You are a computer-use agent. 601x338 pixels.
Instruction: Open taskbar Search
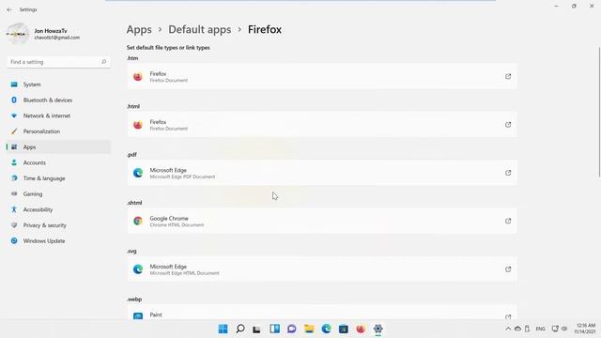tap(240, 329)
